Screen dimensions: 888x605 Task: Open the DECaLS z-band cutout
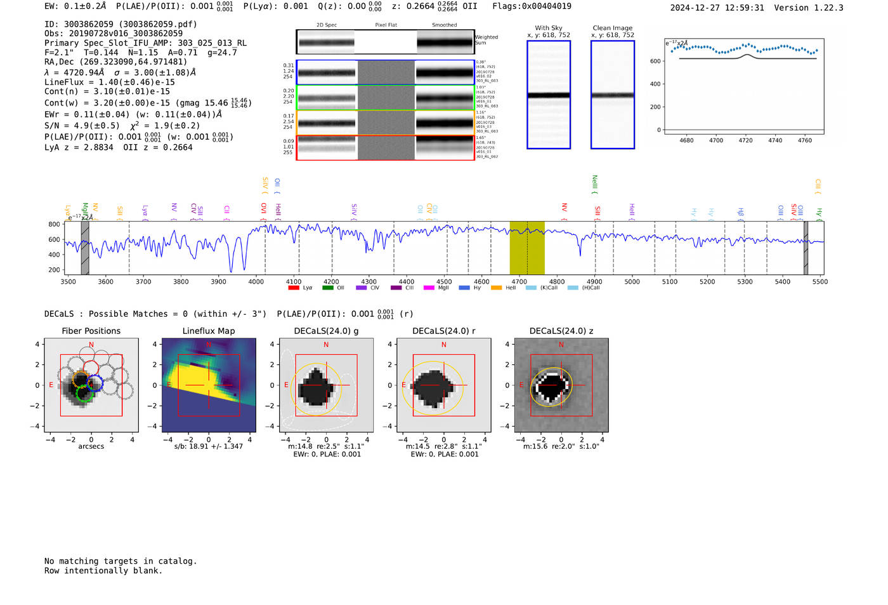tap(561, 385)
